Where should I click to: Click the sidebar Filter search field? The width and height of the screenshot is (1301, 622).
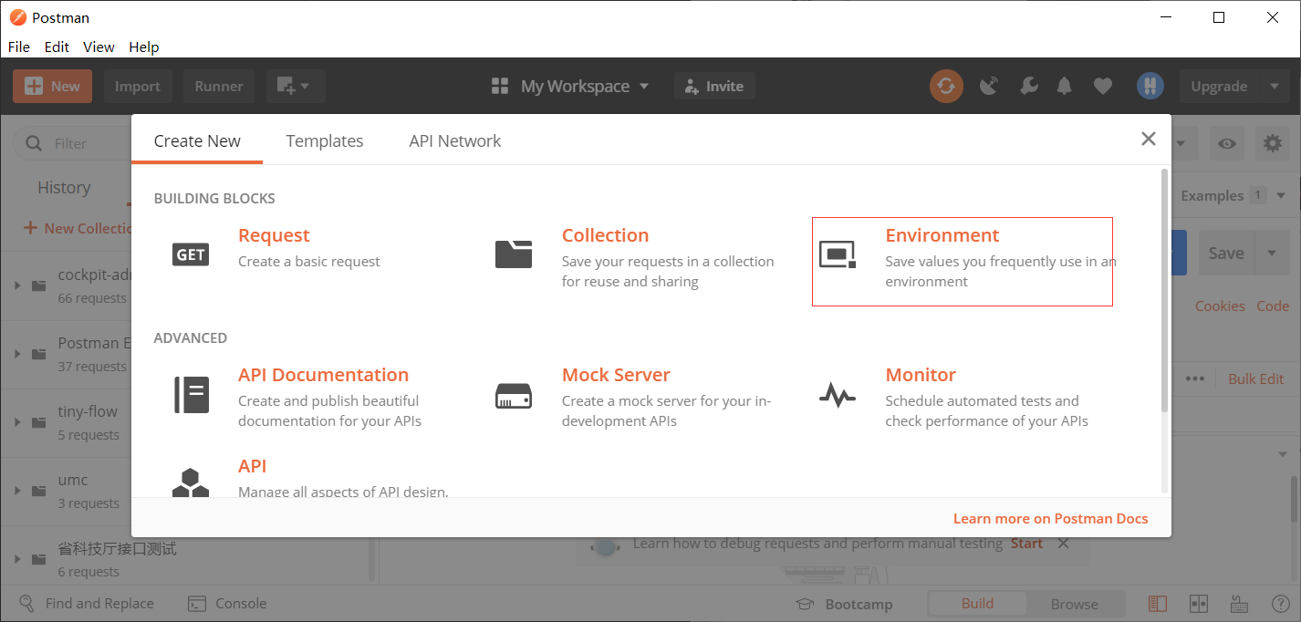(71, 143)
